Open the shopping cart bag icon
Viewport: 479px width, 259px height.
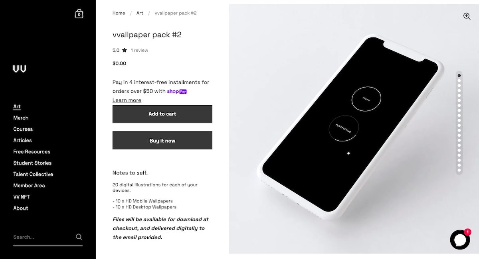79,14
